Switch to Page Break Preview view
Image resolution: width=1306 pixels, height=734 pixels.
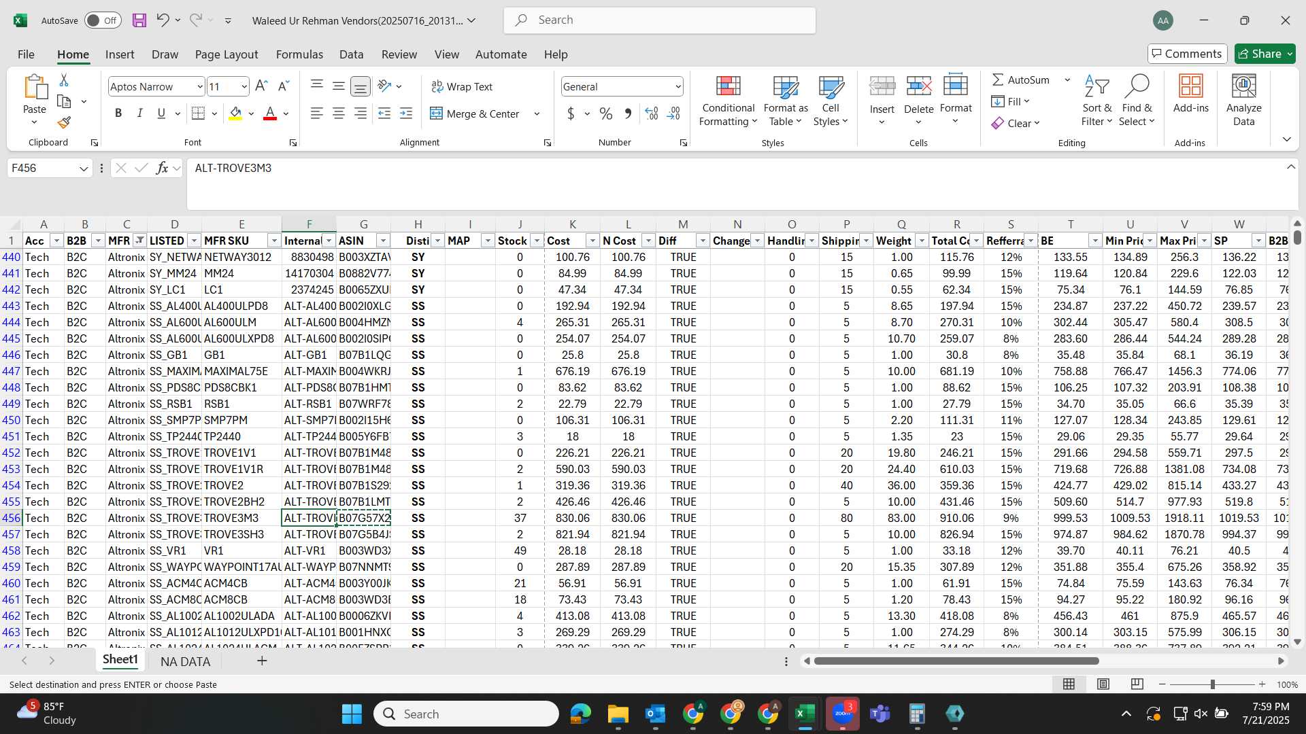tap(1137, 684)
